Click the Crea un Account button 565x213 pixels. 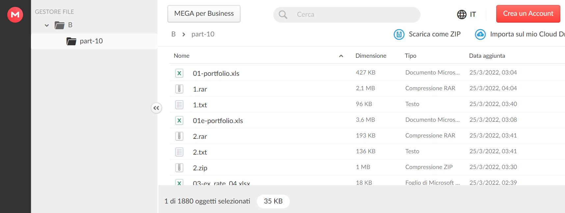[528, 14]
